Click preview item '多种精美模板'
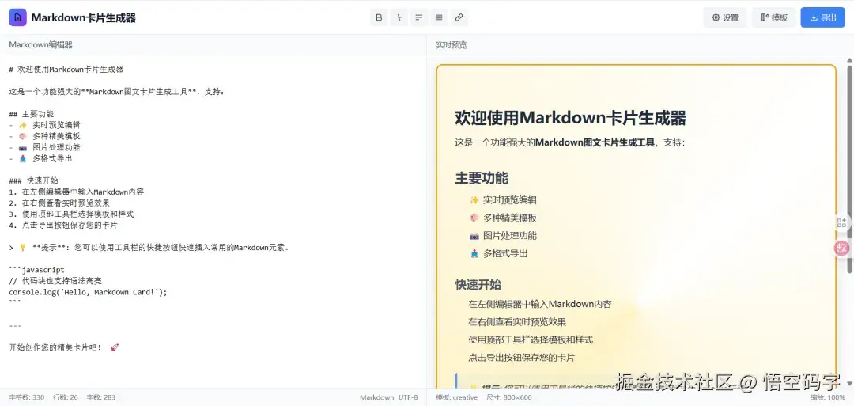This screenshot has width=854, height=406. [x=510, y=218]
